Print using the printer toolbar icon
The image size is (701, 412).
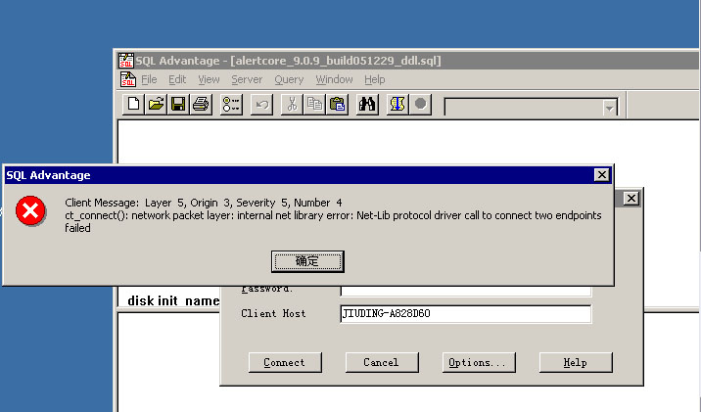point(201,105)
